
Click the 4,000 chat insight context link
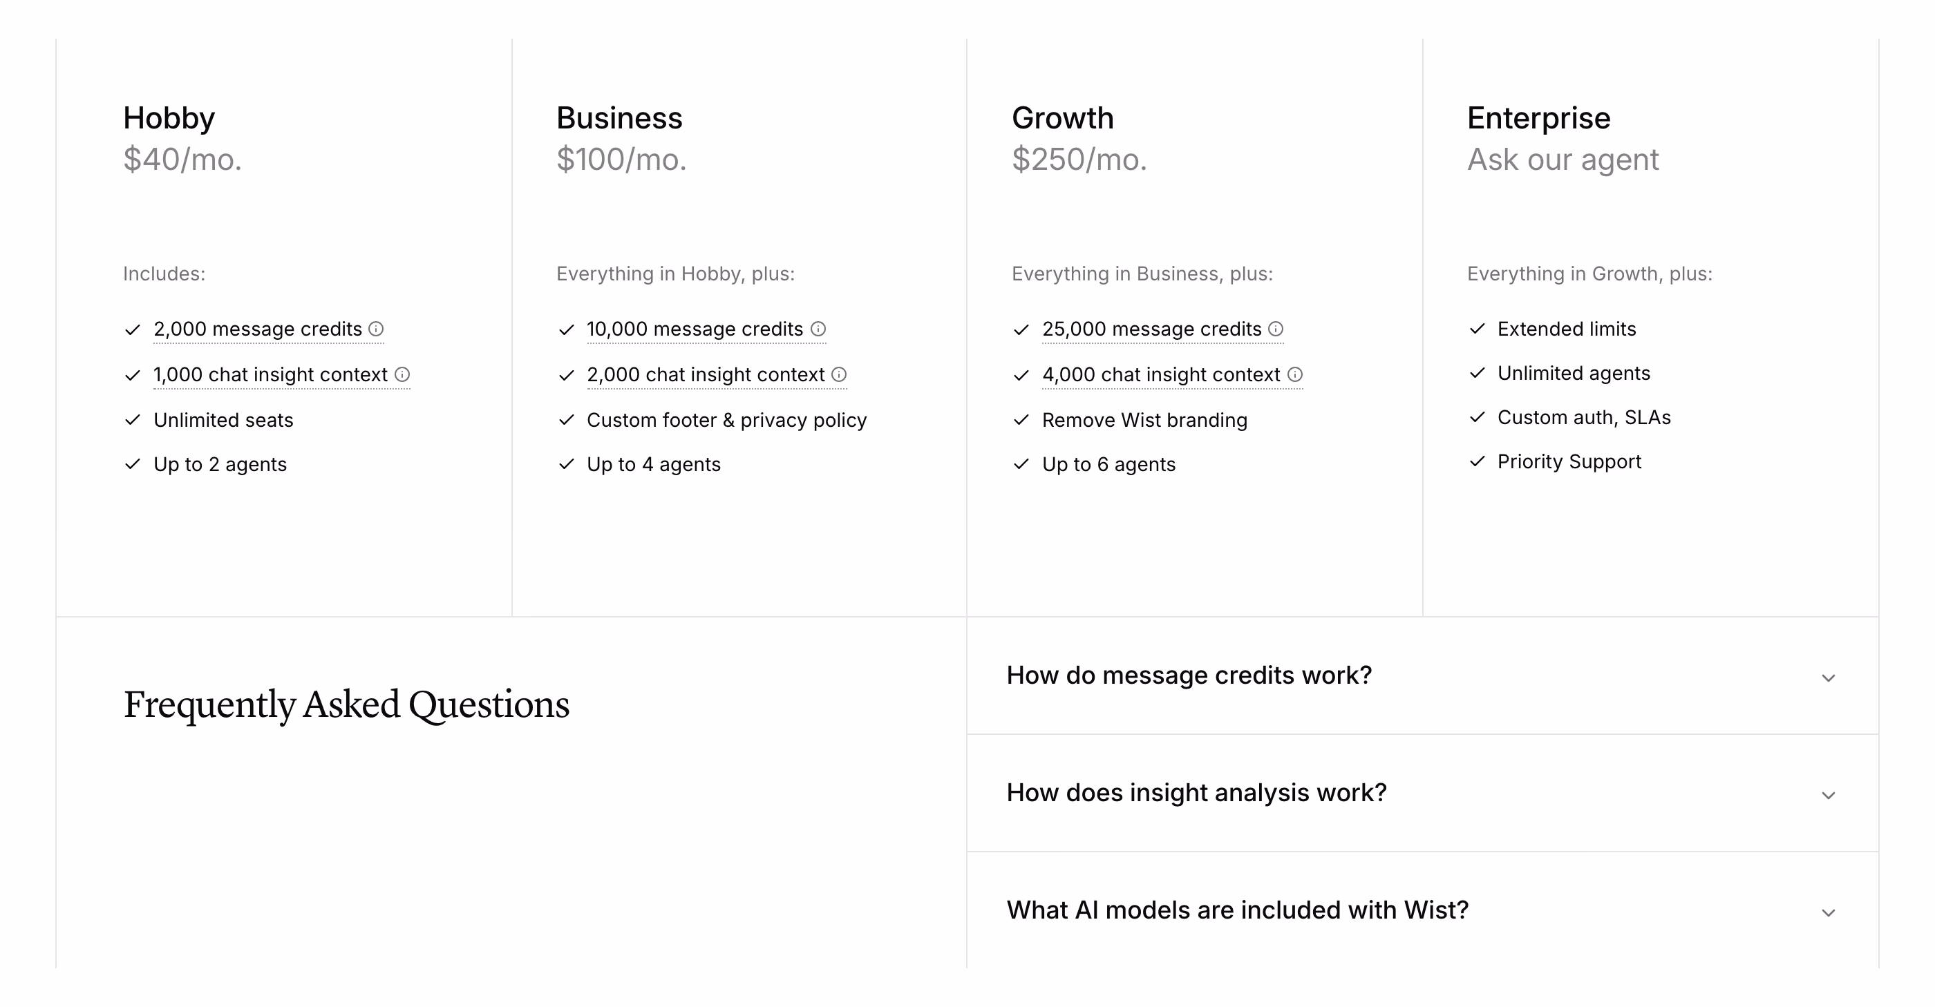(x=1161, y=375)
